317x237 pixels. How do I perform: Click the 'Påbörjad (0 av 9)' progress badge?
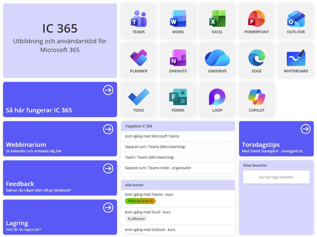pyautogui.click(x=140, y=201)
